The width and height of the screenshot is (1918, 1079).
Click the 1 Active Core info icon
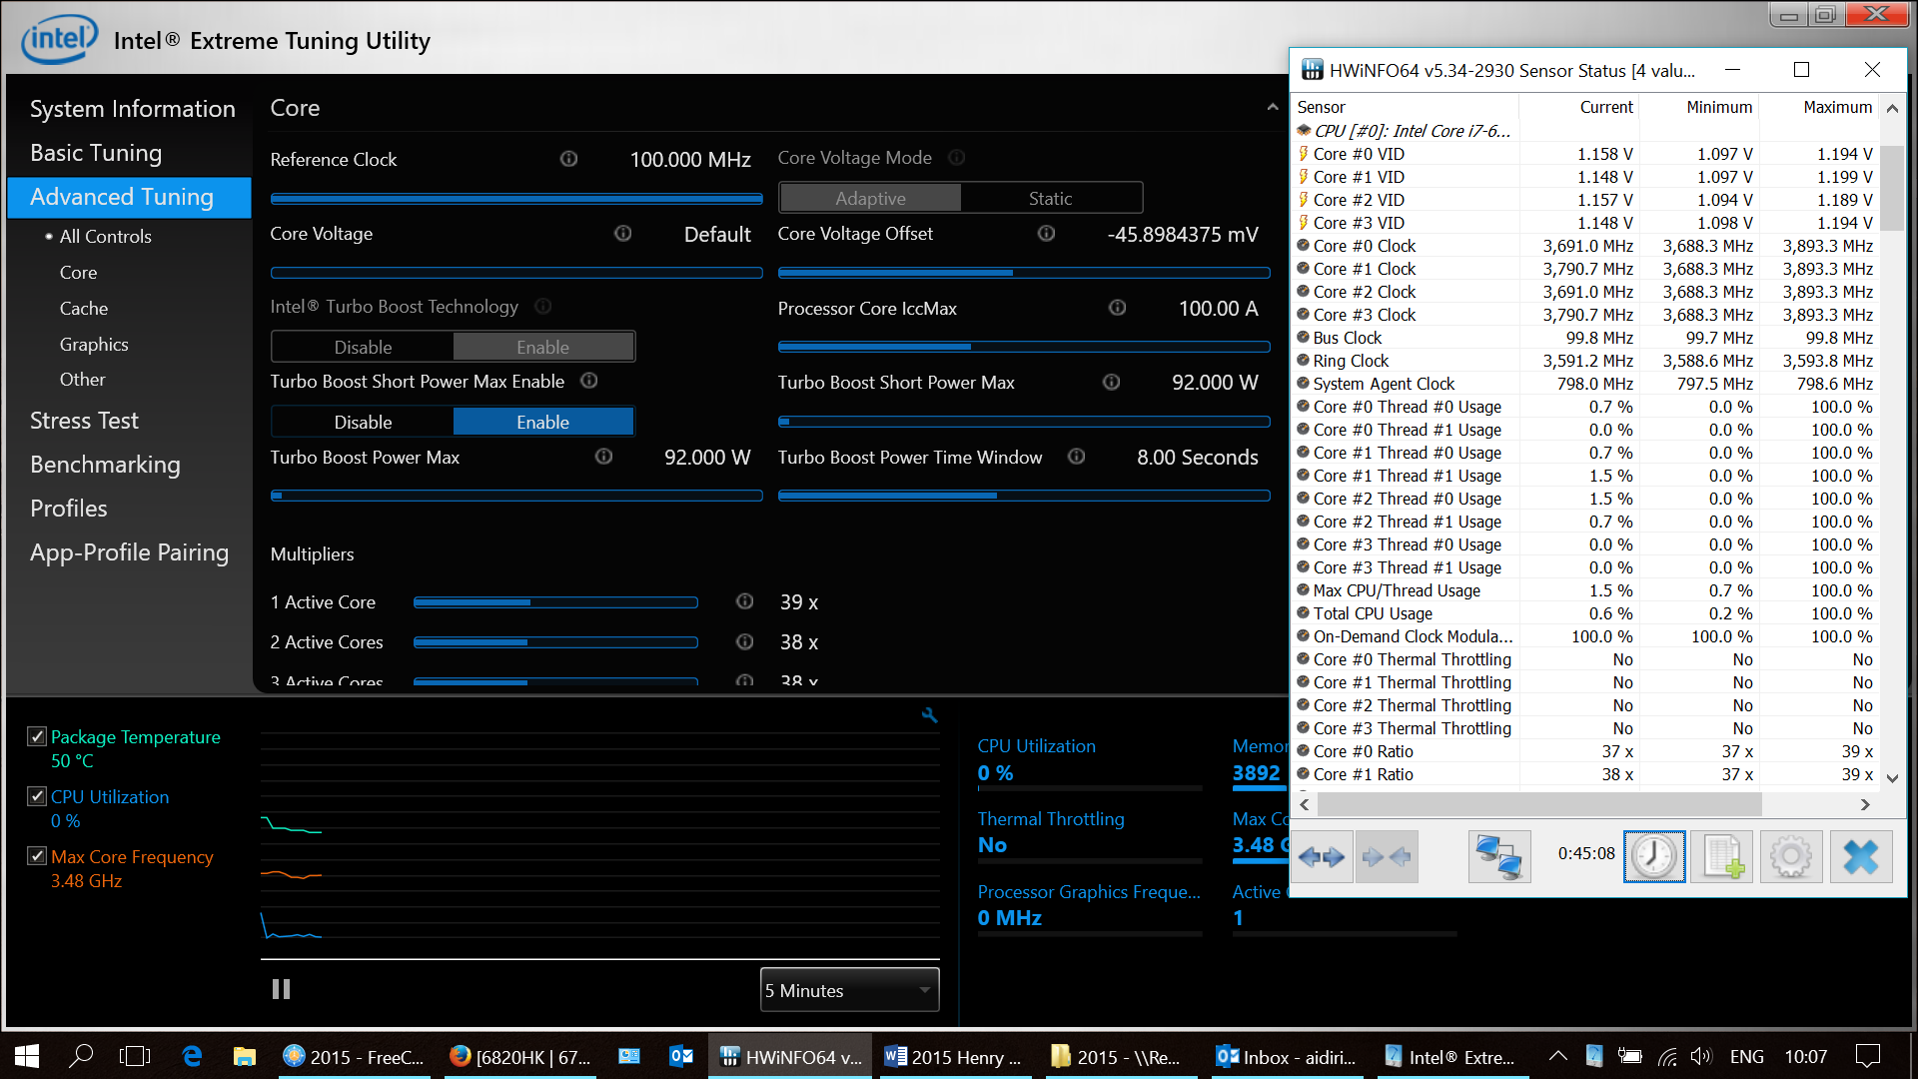pyautogui.click(x=744, y=601)
